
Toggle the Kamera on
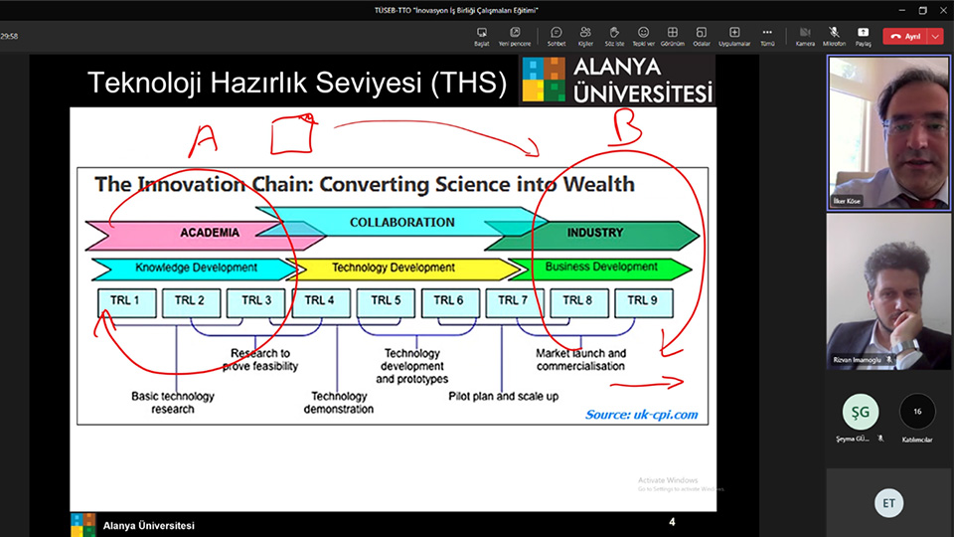(x=805, y=36)
